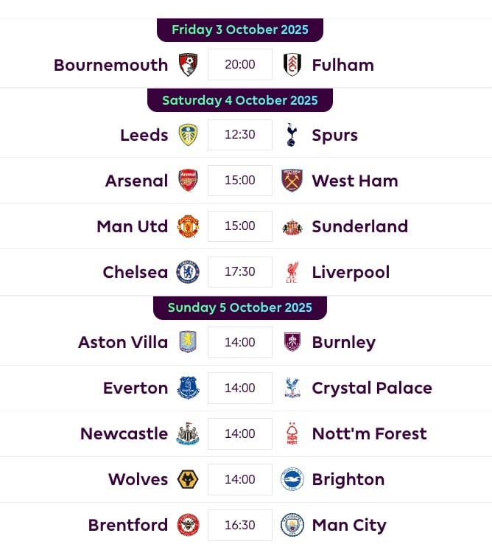Click the 17:30 Chelsea v Liverpool time
The image size is (492, 547).
pyautogui.click(x=240, y=272)
